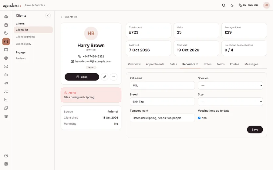Click the phone icon beside +447742446352

[x=79, y=57]
